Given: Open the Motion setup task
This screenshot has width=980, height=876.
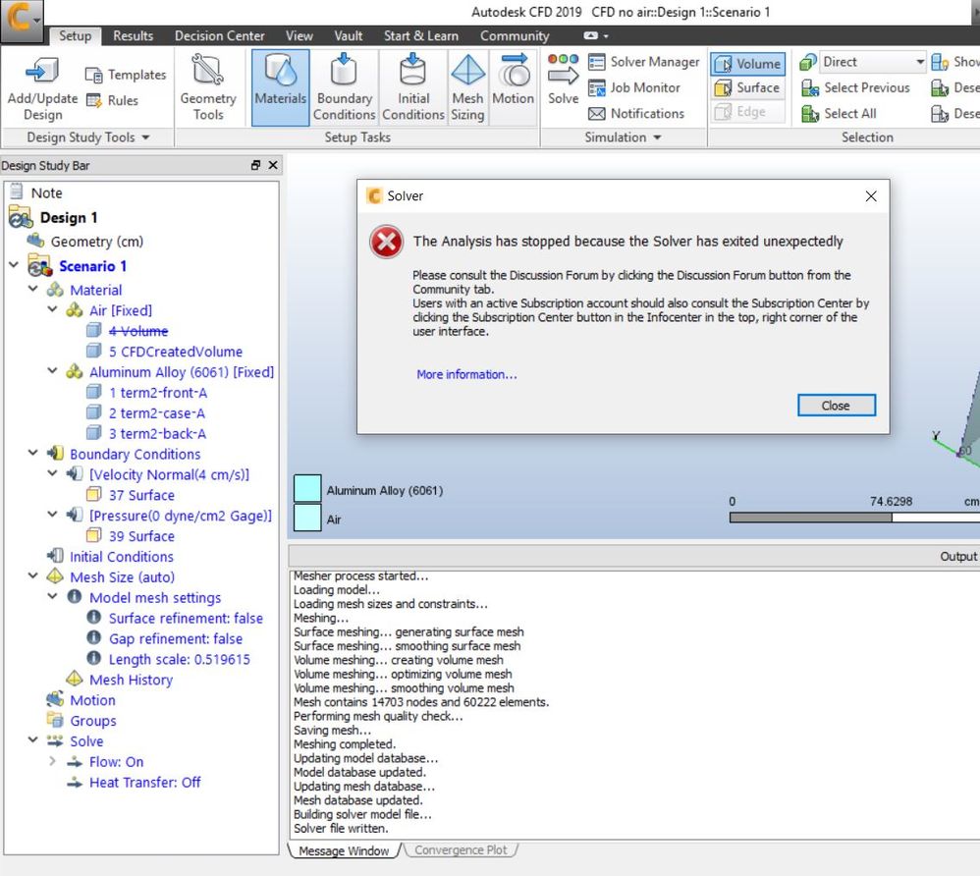Looking at the screenshot, I should (x=514, y=80).
